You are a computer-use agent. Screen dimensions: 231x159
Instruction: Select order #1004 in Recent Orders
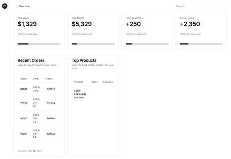click(24, 134)
